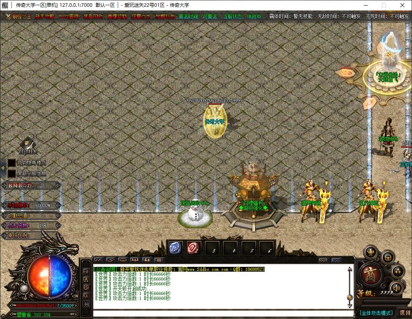Toggle the third chat channel icon

coord(86,288)
